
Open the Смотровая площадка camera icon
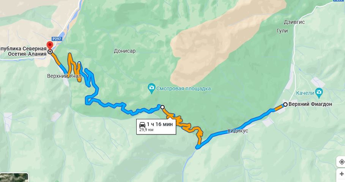click(x=151, y=87)
